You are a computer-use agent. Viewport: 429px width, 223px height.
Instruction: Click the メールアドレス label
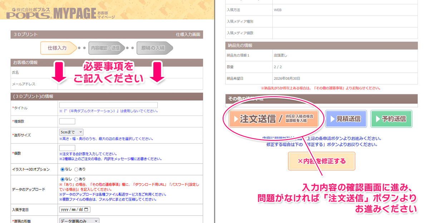click(x=24, y=84)
